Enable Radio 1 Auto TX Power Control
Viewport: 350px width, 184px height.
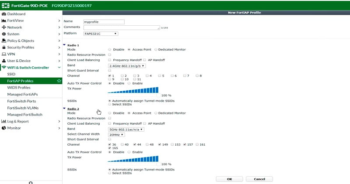coord(129,83)
